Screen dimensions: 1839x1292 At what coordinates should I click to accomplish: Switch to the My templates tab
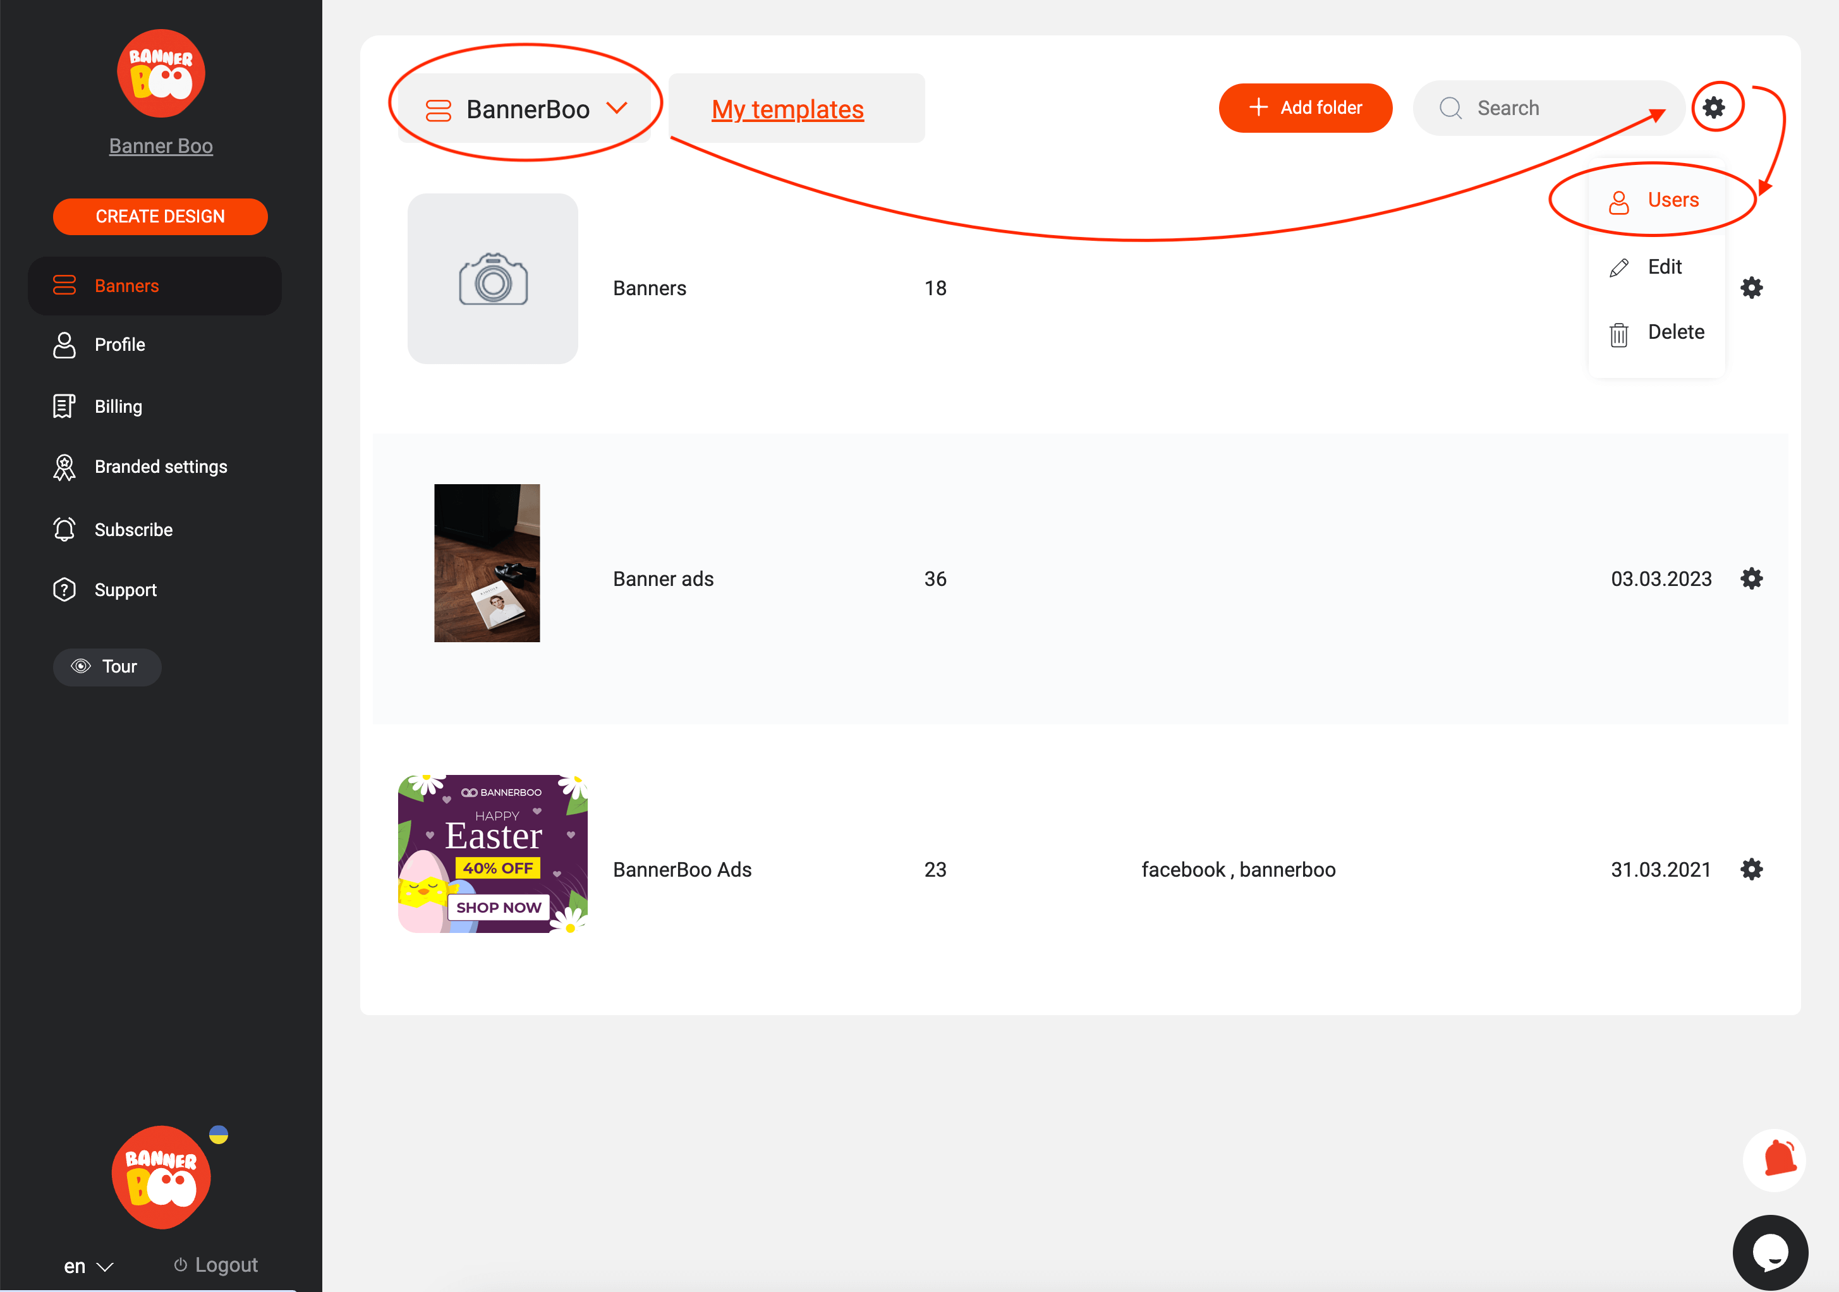pos(787,109)
